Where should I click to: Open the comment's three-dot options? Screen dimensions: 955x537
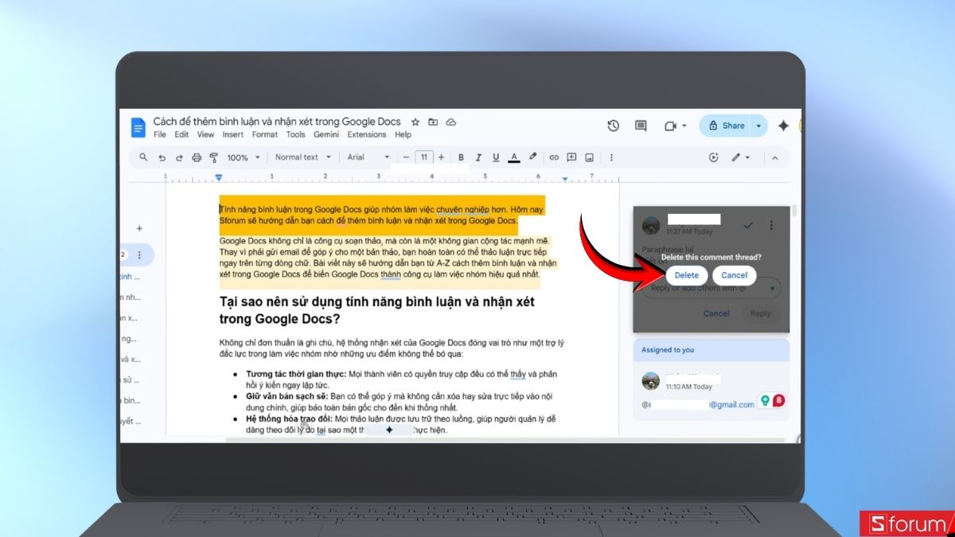click(771, 226)
